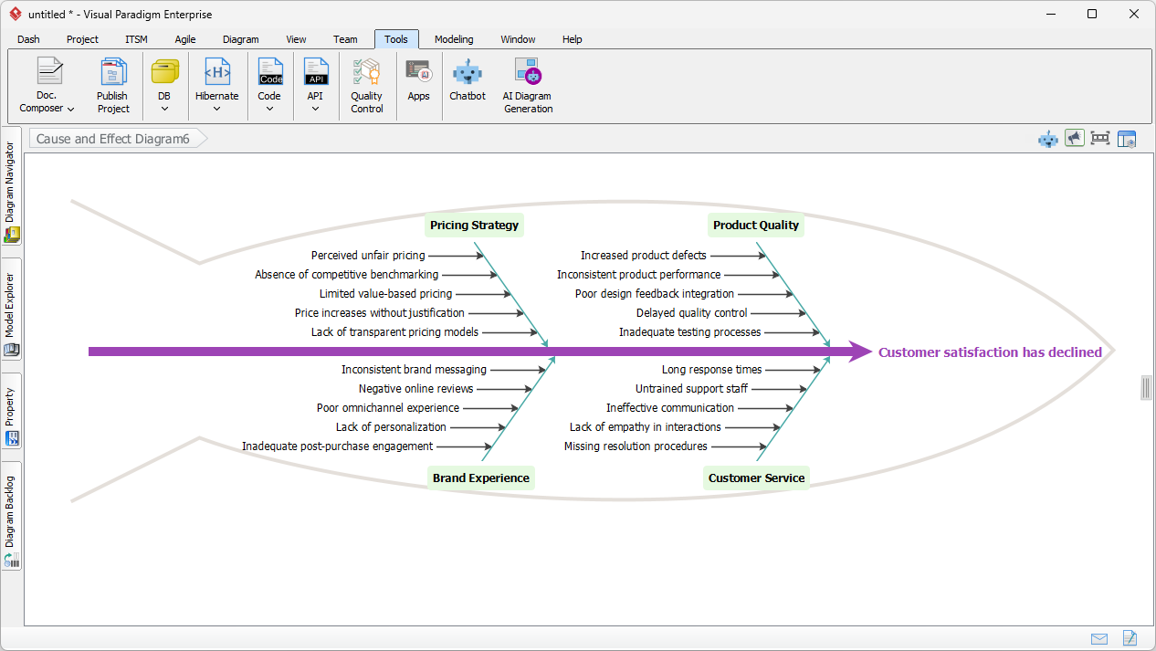
Task: Open Doc. Composer
Action: (46, 82)
